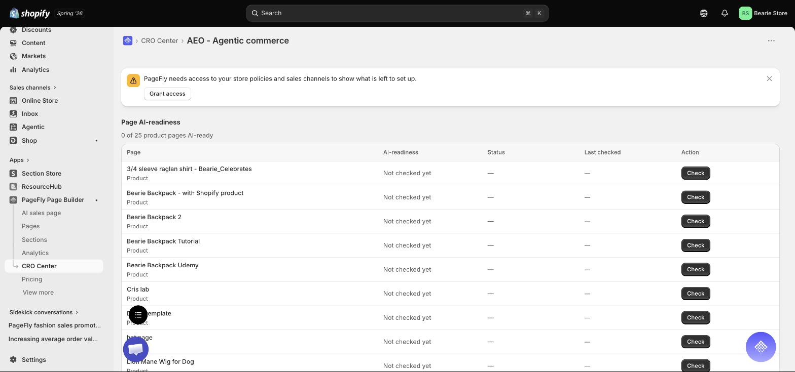795x372 pixels.
Task: Click the Discounts icon in the sidebar
Action: click(x=14, y=30)
